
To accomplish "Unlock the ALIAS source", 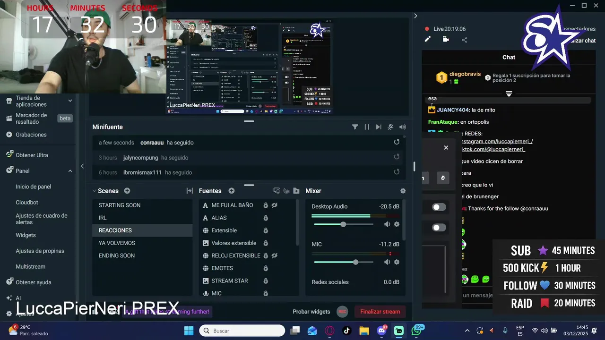I will point(266,218).
